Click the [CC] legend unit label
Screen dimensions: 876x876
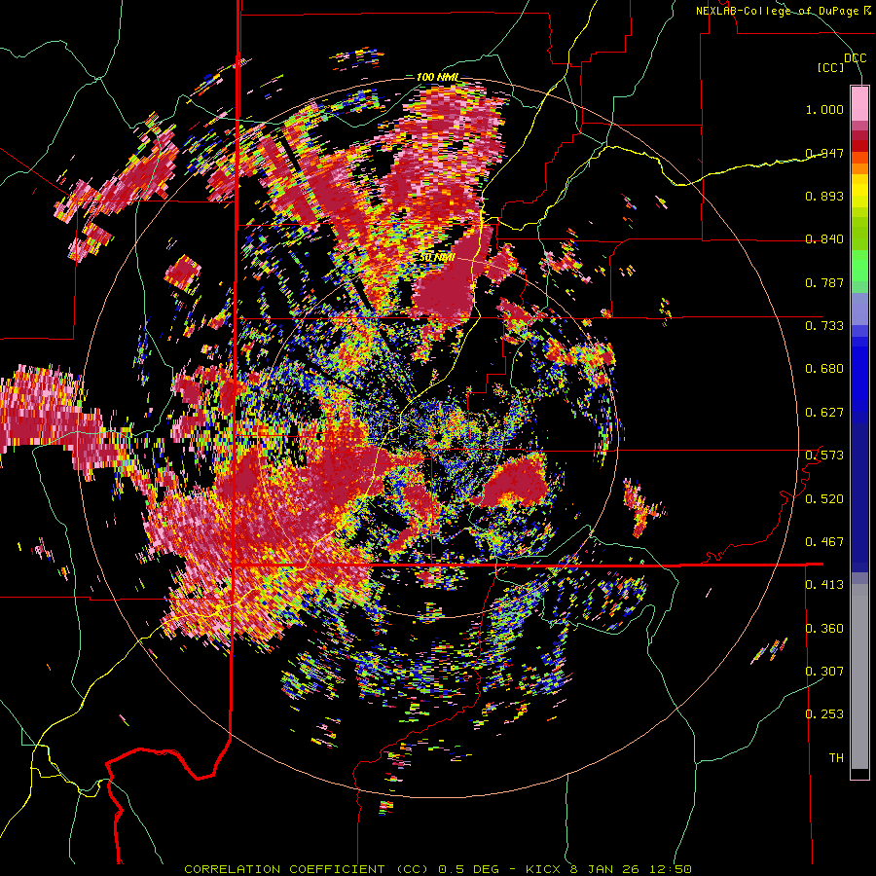830,67
